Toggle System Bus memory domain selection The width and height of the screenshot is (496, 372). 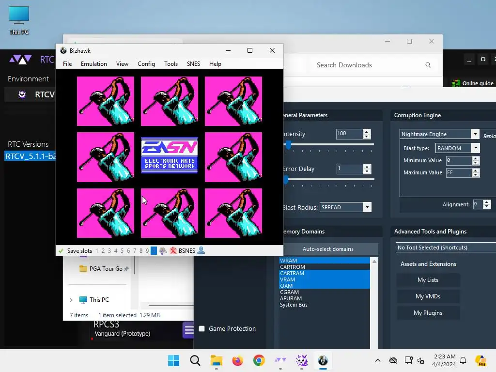tap(324, 305)
